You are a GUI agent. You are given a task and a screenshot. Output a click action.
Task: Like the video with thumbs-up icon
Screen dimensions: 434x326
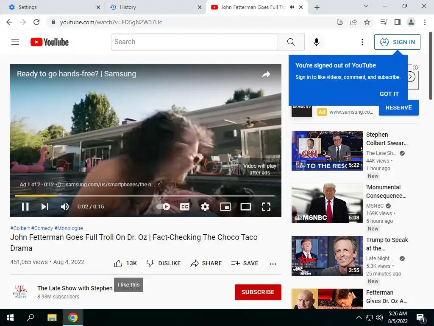(x=118, y=263)
